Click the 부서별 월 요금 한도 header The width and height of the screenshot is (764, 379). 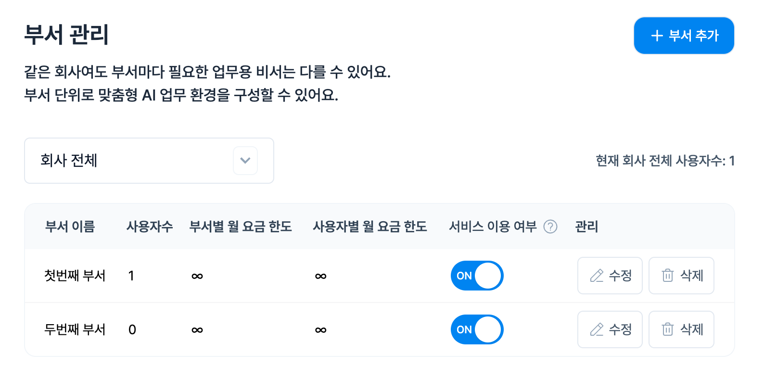[x=241, y=227]
